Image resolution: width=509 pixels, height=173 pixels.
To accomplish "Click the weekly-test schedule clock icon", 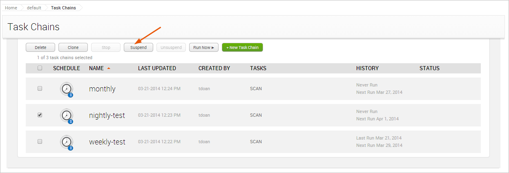I will coord(67,142).
